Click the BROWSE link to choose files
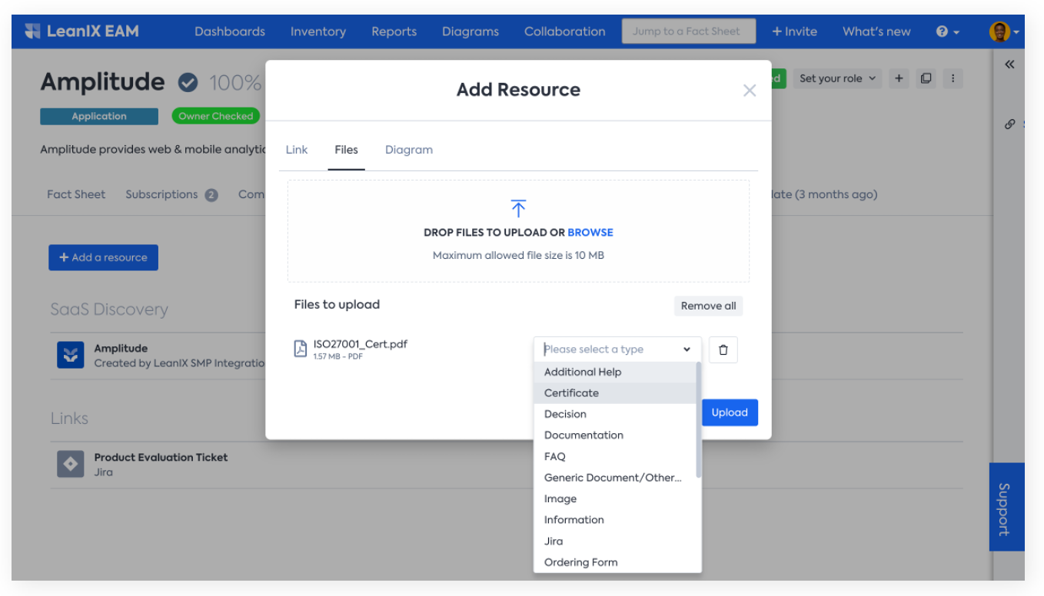The image size is (1044, 596). (590, 232)
